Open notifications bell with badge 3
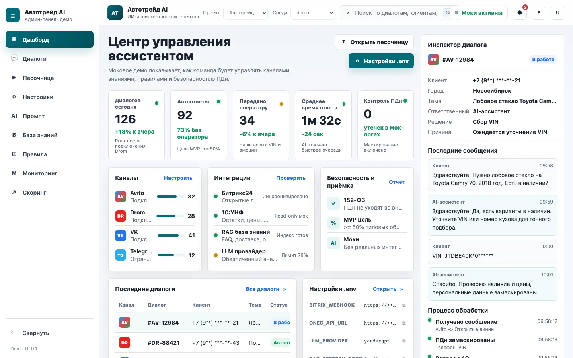The width and height of the screenshot is (573, 358). [x=520, y=13]
